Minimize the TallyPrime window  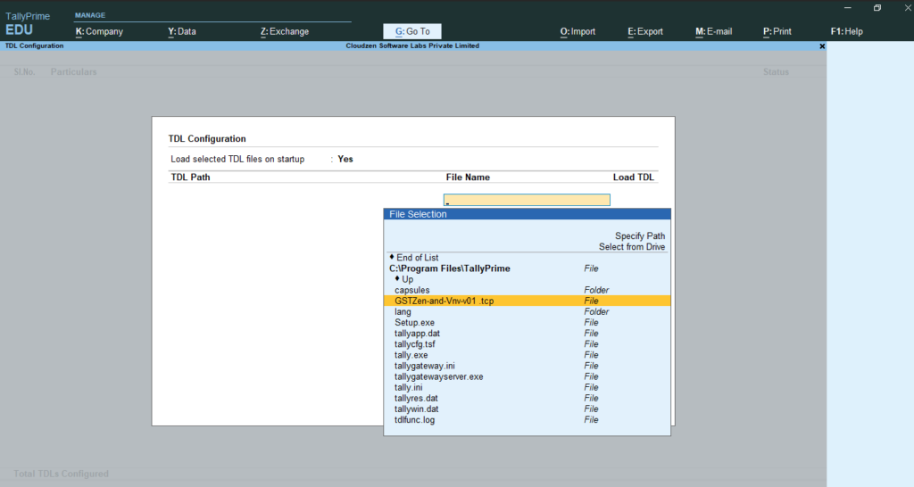pyautogui.click(x=848, y=7)
